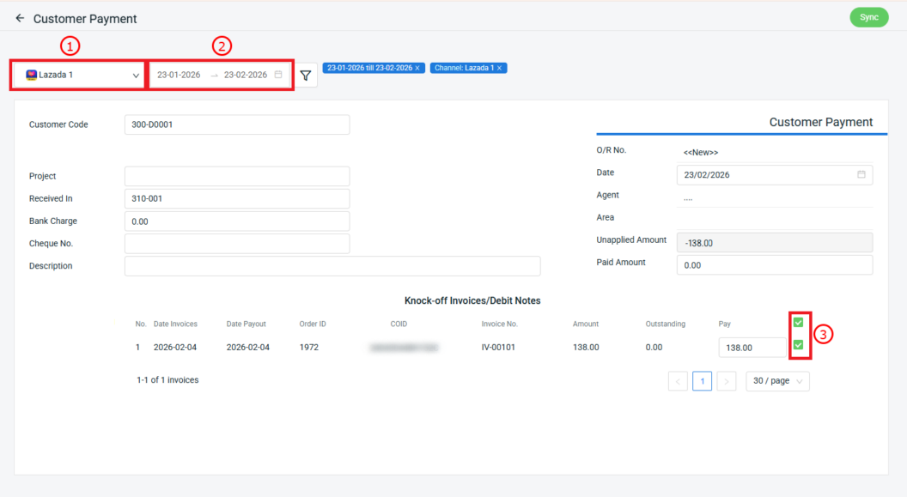Viewport: 907px width, 497px height.
Task: Toggle the select-all invoices header checkbox
Action: click(799, 323)
